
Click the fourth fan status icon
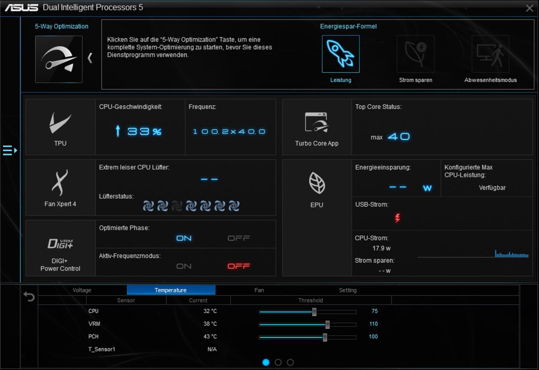pyautogui.click(x=191, y=206)
